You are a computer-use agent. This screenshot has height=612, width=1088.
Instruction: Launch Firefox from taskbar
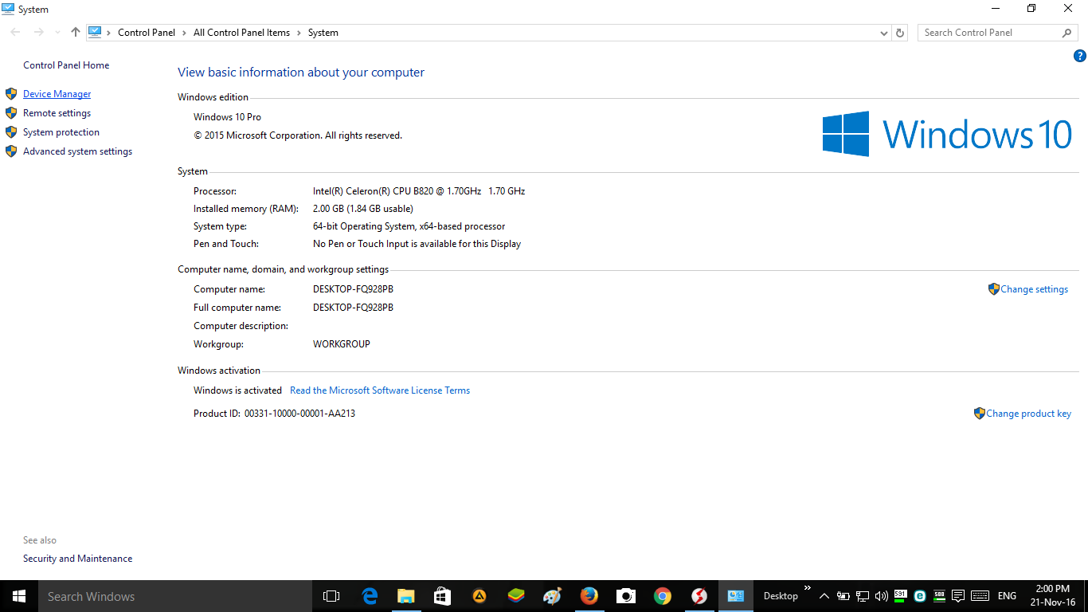click(x=589, y=596)
